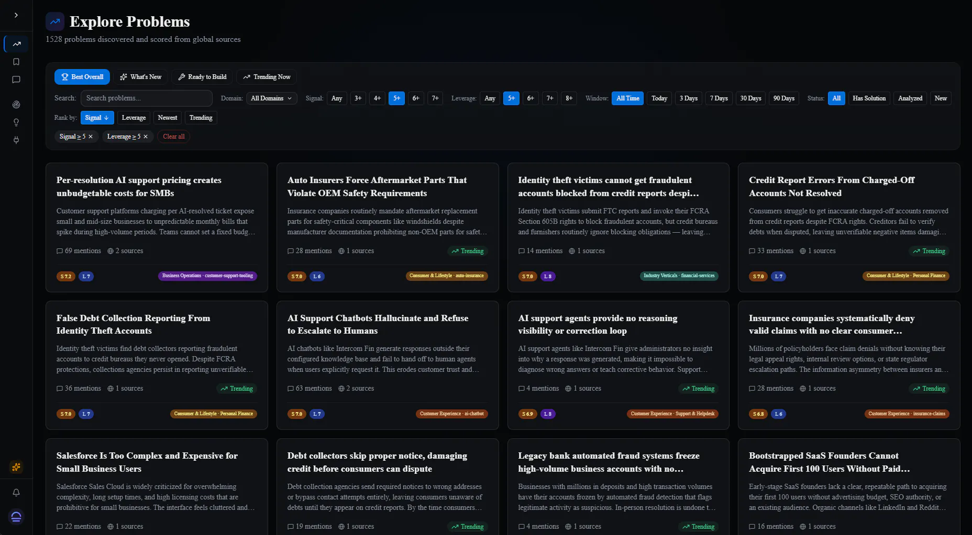Set Signal filter to 6+
This screenshot has width=972, height=535.
click(x=416, y=98)
